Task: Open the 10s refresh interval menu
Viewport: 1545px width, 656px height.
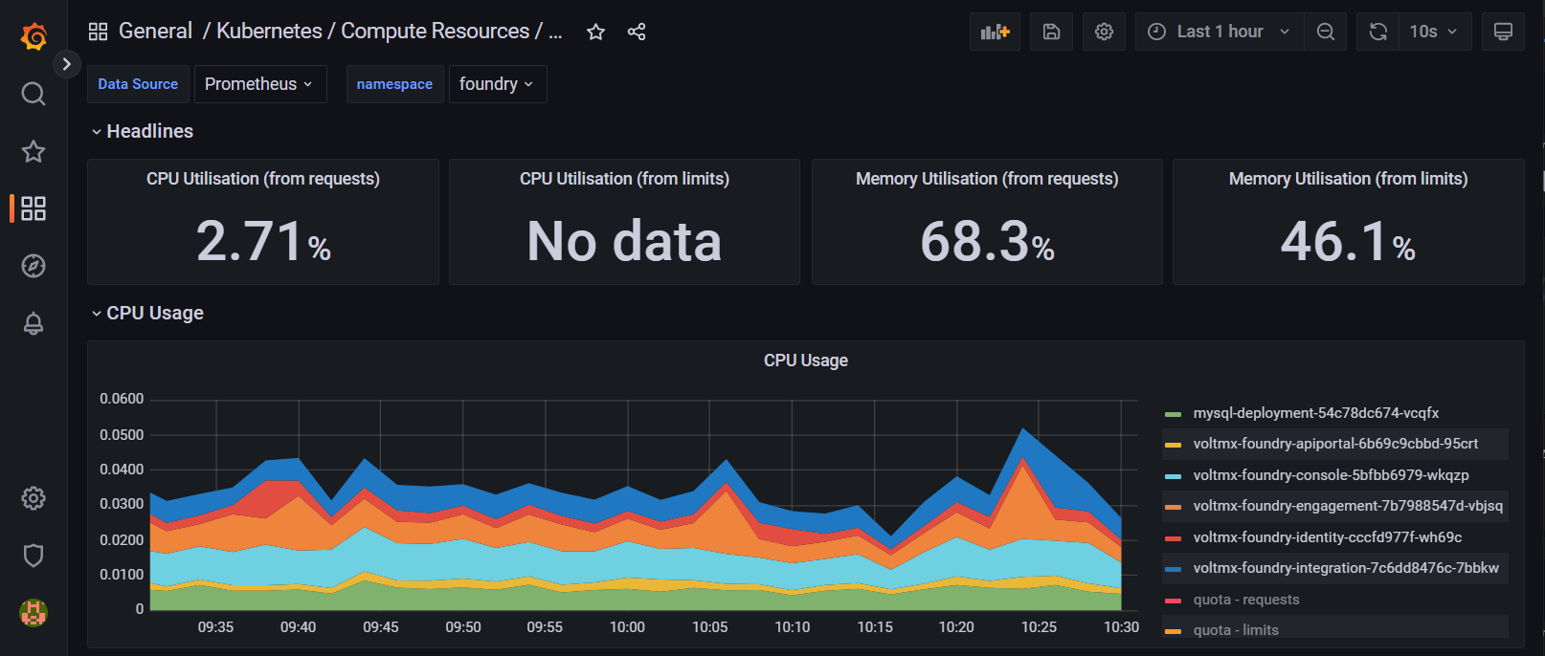Action: pyautogui.click(x=1434, y=32)
